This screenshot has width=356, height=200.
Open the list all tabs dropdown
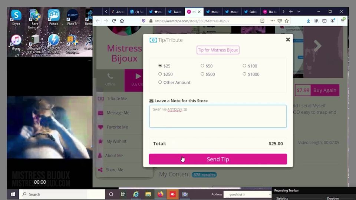pos(299,11)
